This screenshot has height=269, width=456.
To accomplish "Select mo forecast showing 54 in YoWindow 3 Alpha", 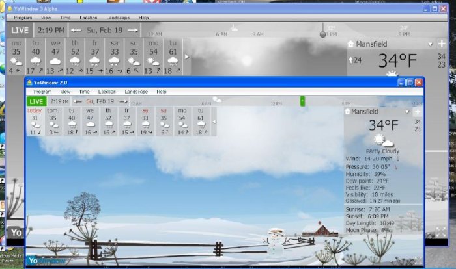I will click(153, 57).
